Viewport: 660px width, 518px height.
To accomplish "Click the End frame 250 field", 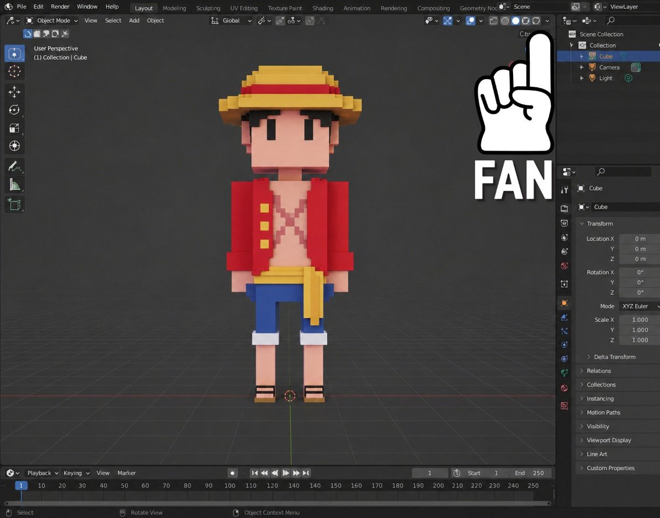I will (x=530, y=473).
